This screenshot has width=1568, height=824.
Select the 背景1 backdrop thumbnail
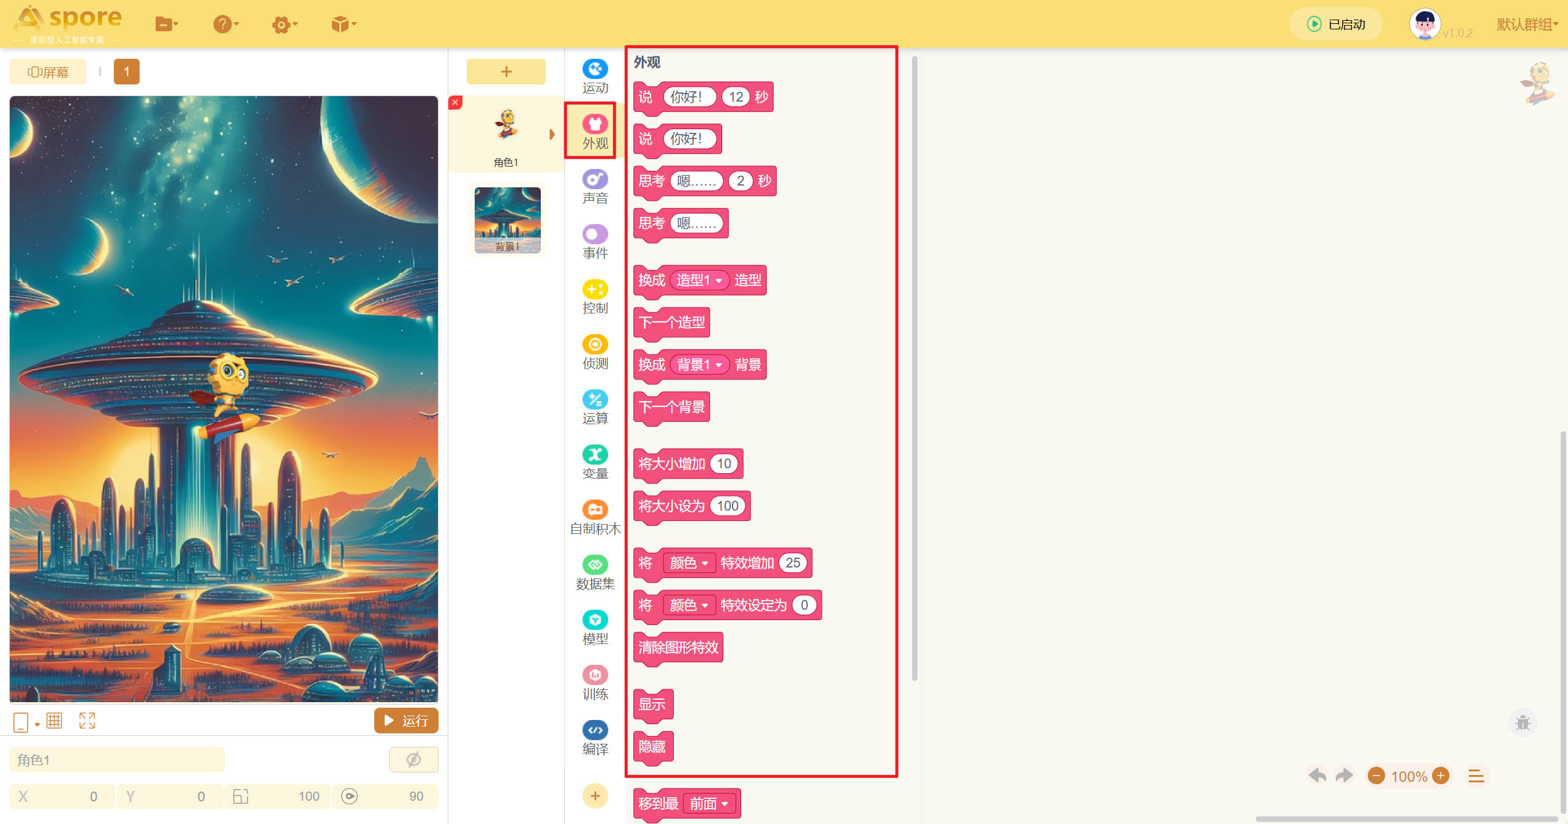coord(507,220)
